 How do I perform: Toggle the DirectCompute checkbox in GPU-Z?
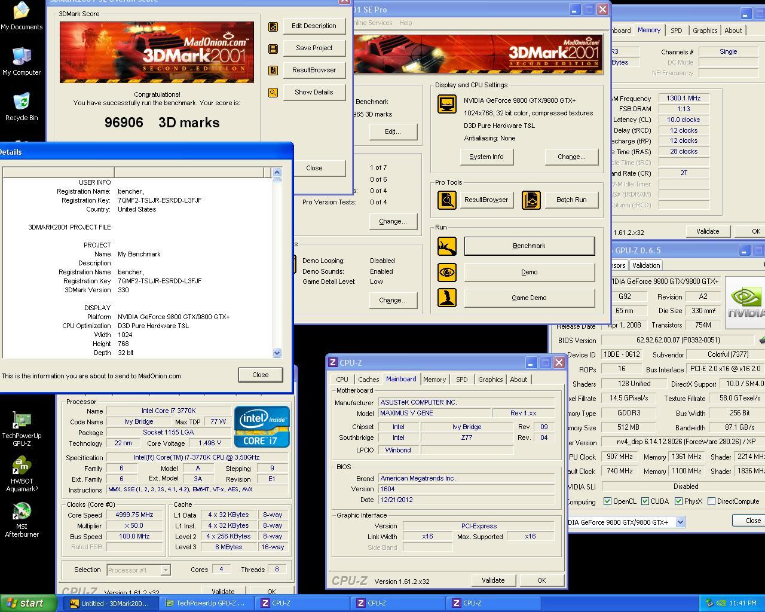tap(711, 501)
